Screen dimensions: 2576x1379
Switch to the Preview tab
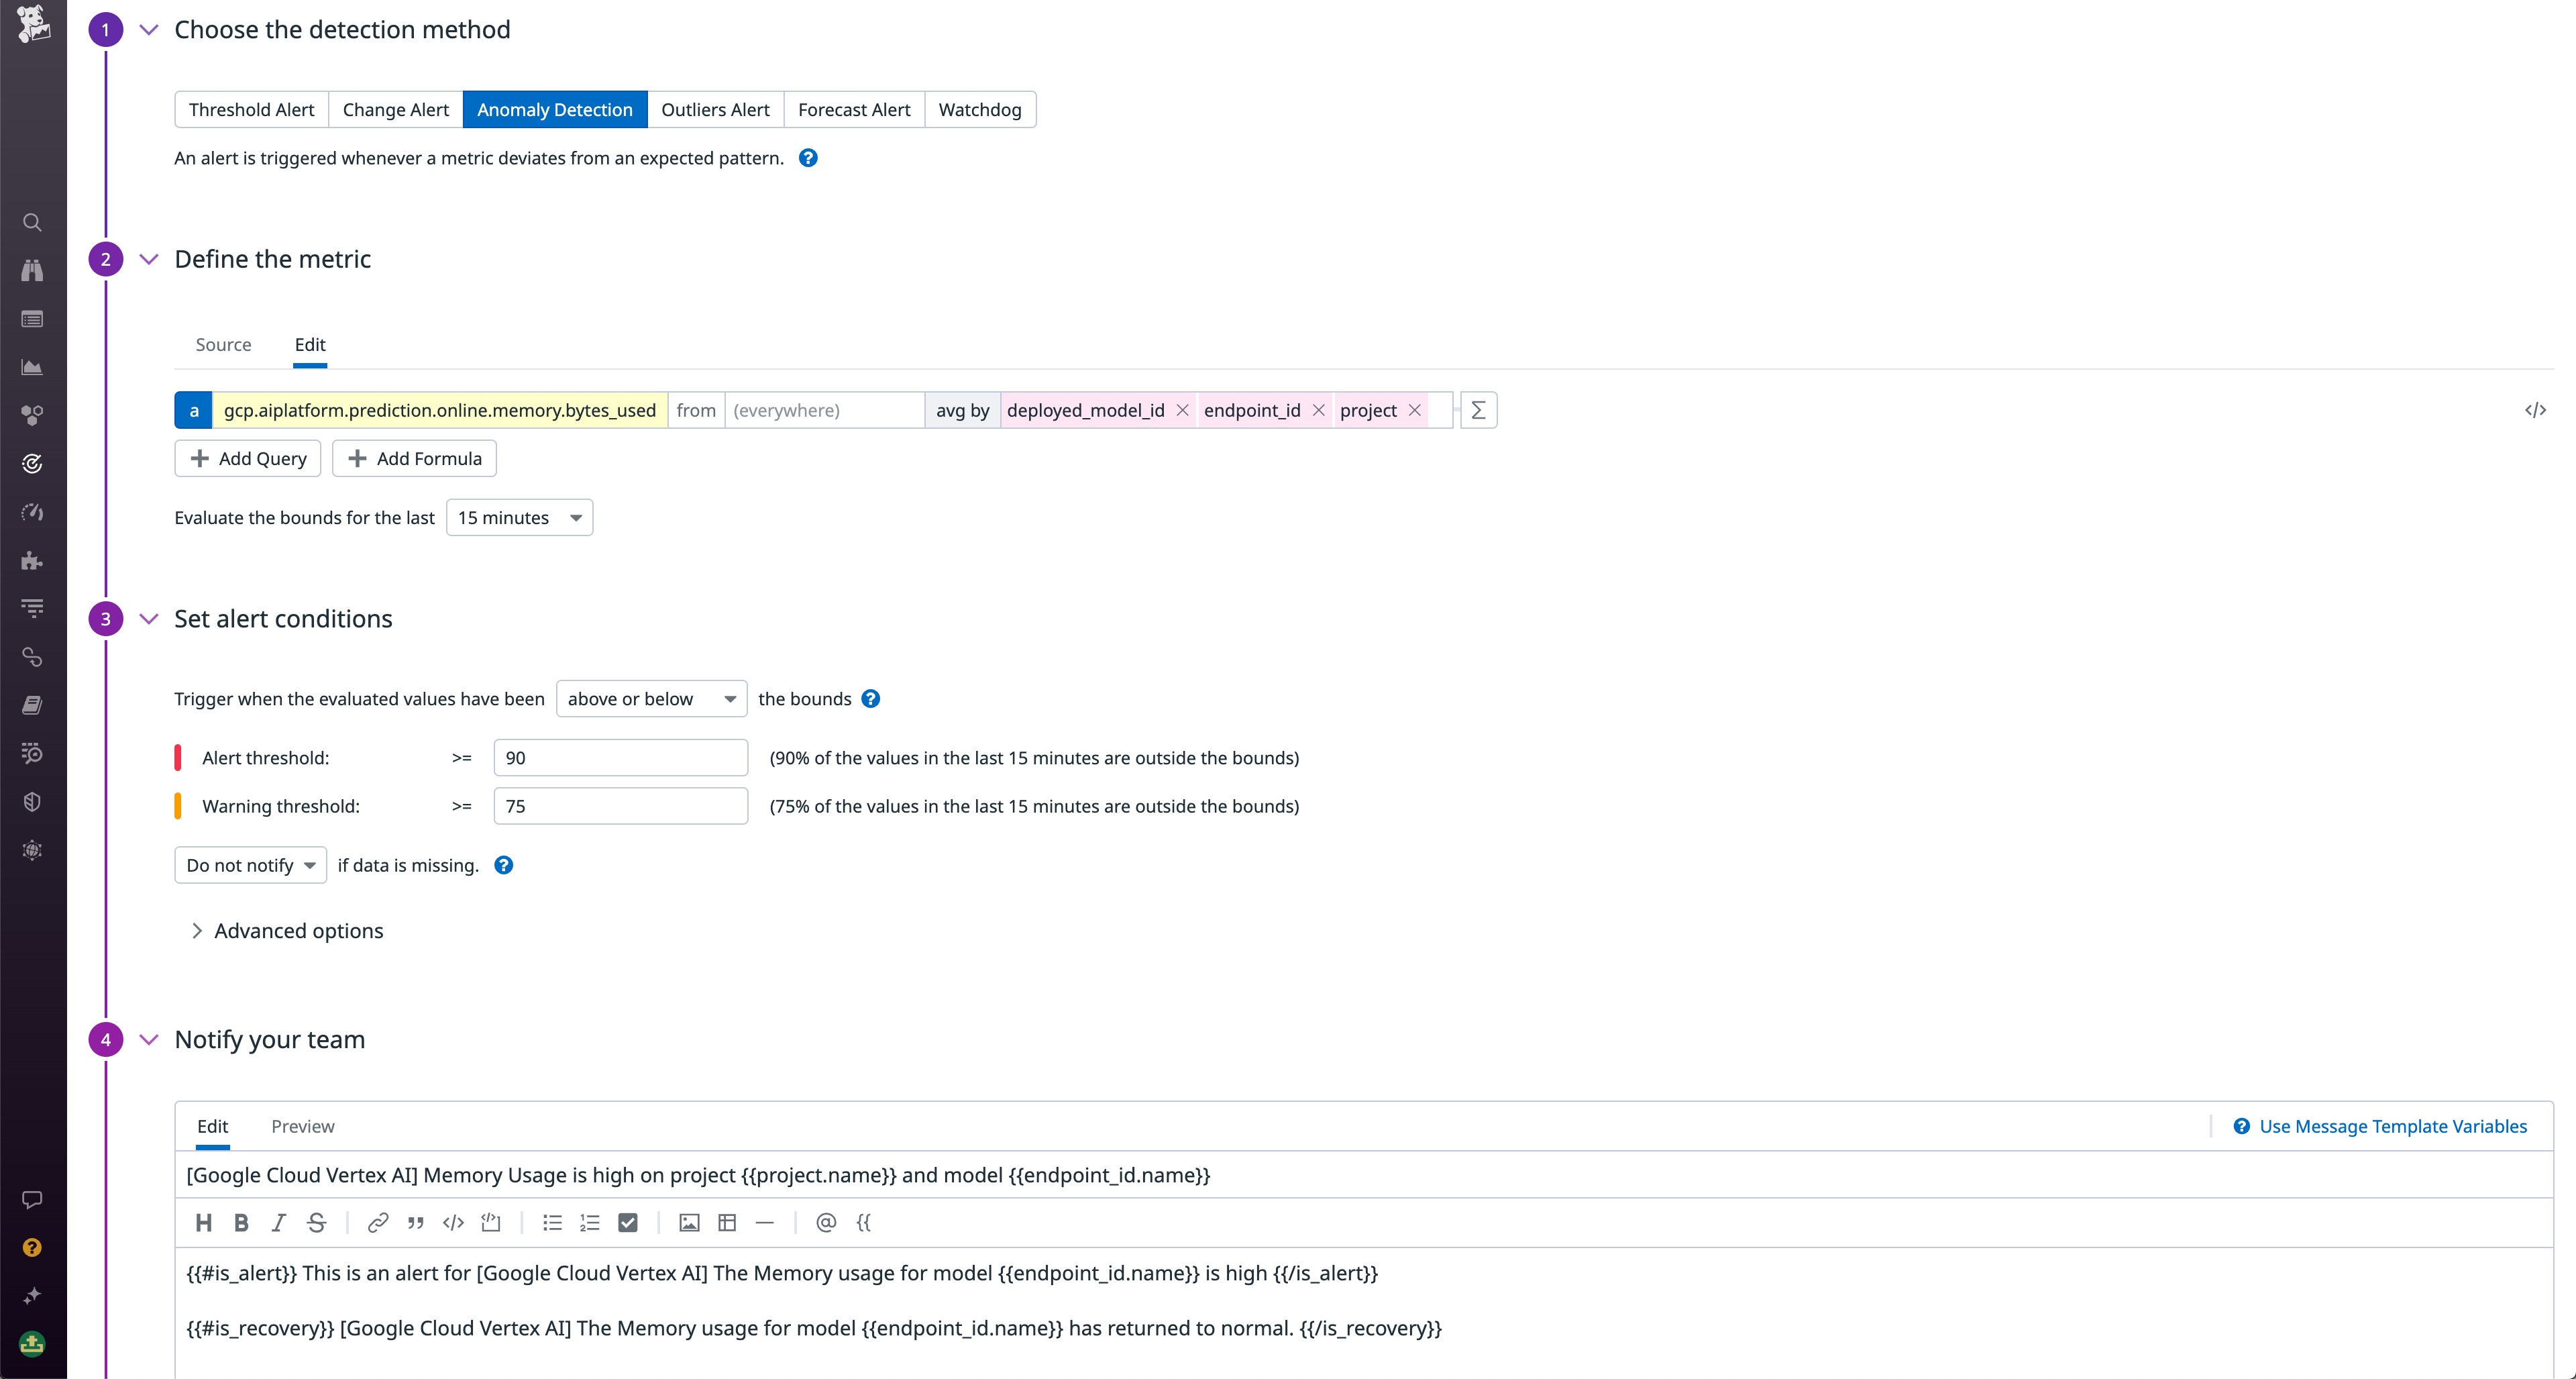click(302, 1126)
